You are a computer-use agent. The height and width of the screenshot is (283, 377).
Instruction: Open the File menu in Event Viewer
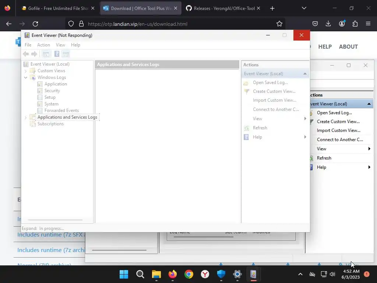coord(28,45)
